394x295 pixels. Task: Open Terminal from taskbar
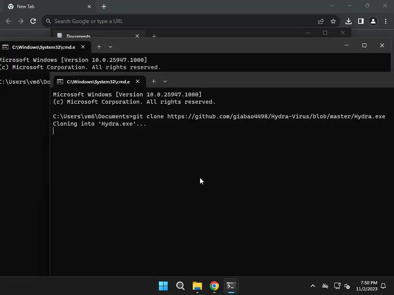(x=231, y=286)
